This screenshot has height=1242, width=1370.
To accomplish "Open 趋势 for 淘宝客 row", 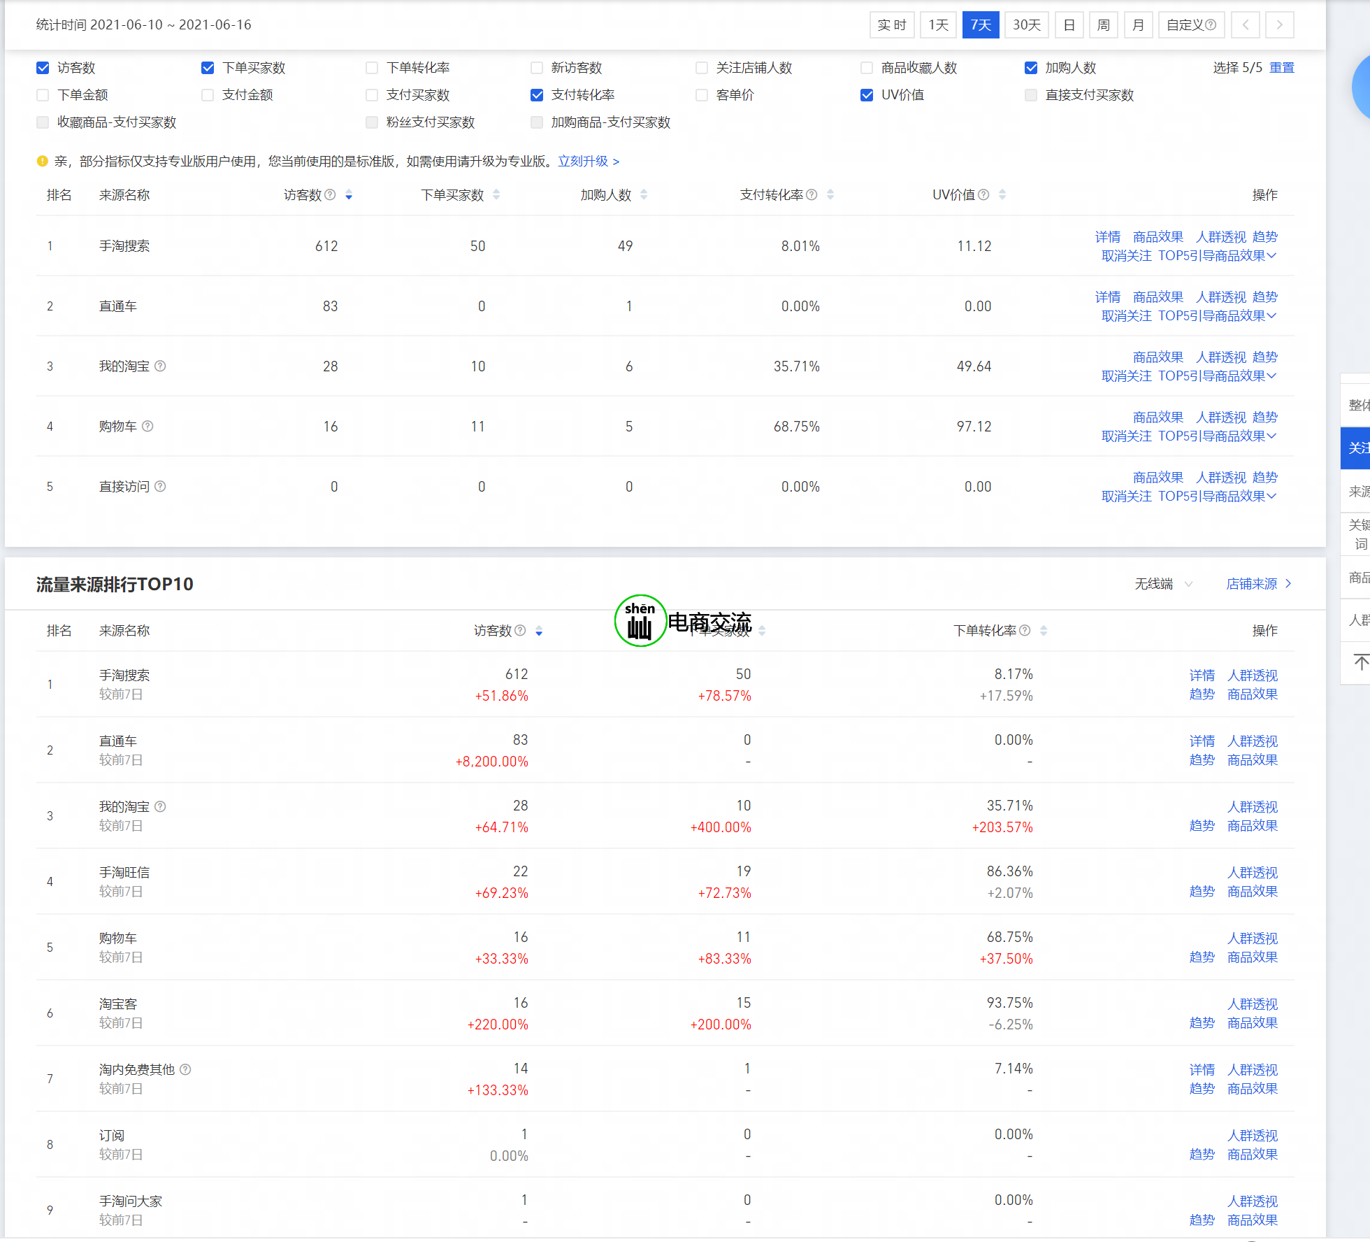I will 1202,1023.
